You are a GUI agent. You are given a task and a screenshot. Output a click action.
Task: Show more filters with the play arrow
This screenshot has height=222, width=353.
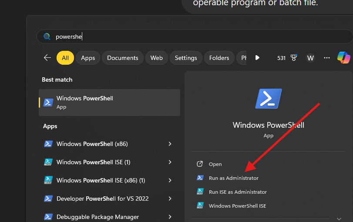click(x=257, y=58)
